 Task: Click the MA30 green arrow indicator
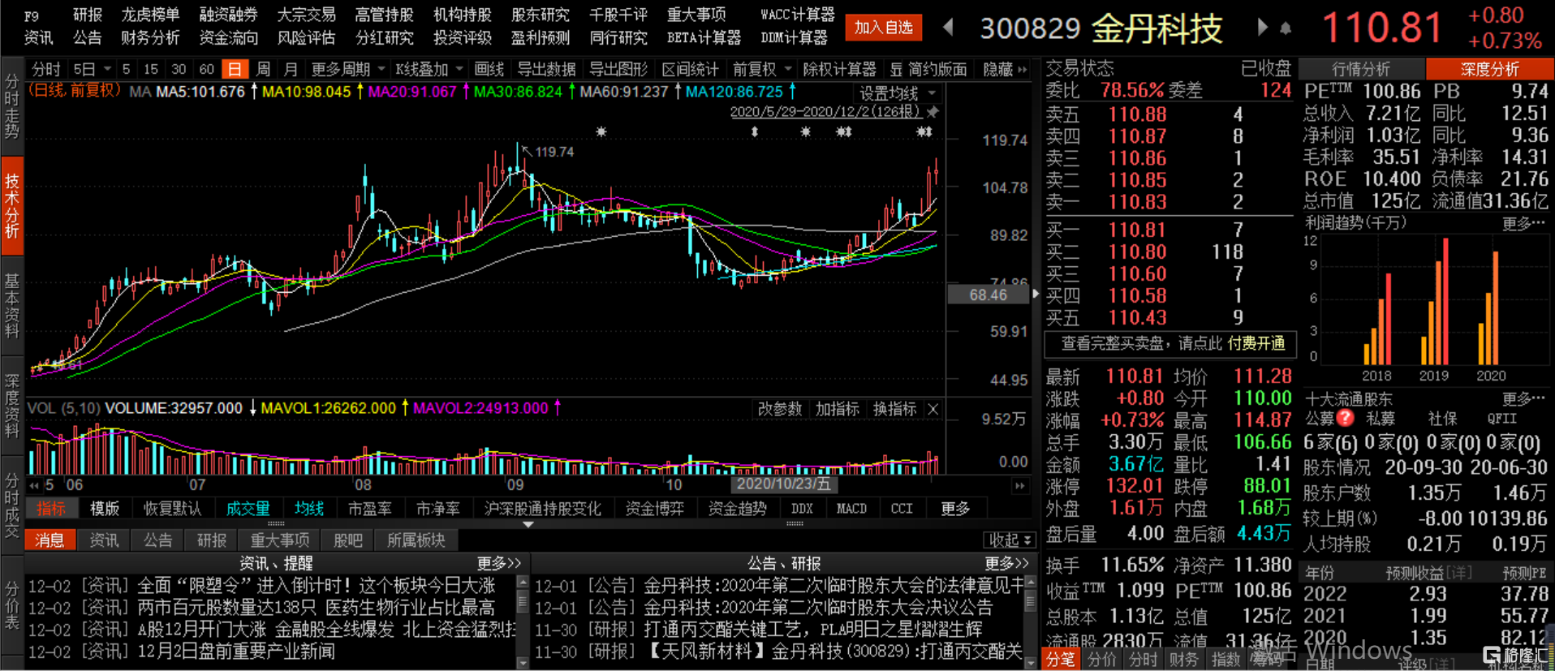(571, 92)
